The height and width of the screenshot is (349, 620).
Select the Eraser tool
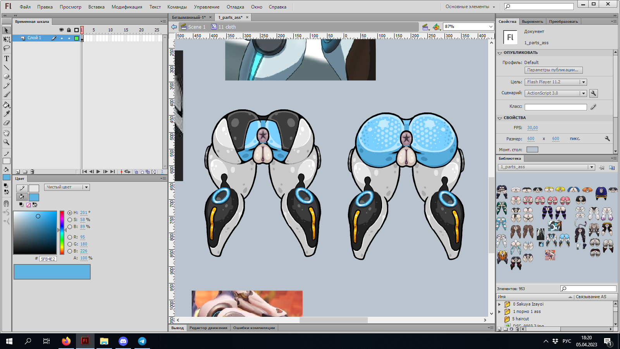point(7,123)
